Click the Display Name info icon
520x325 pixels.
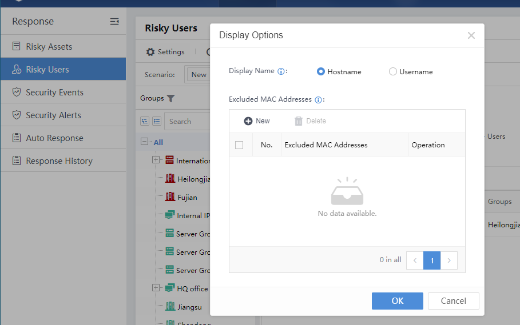pos(281,71)
